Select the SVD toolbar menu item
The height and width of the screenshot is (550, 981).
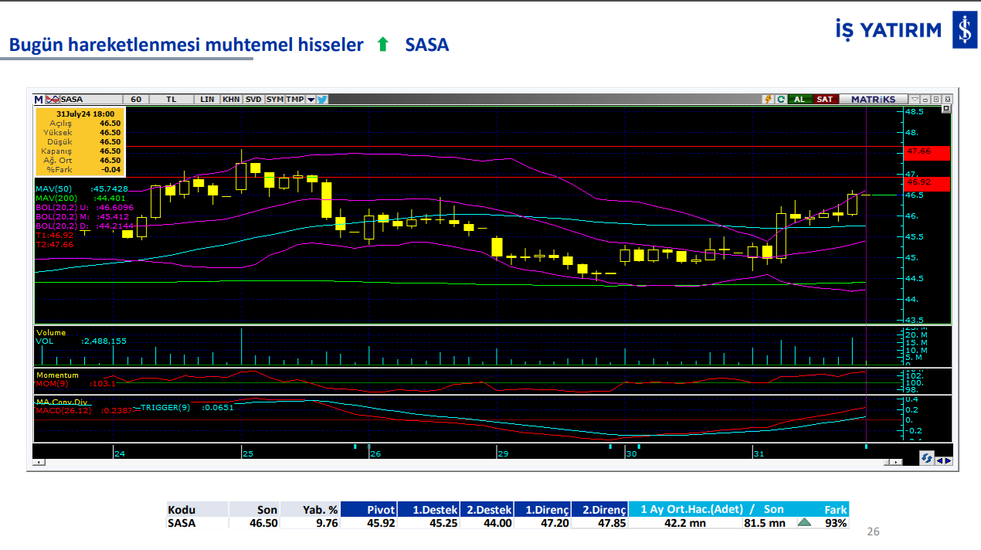tap(252, 99)
